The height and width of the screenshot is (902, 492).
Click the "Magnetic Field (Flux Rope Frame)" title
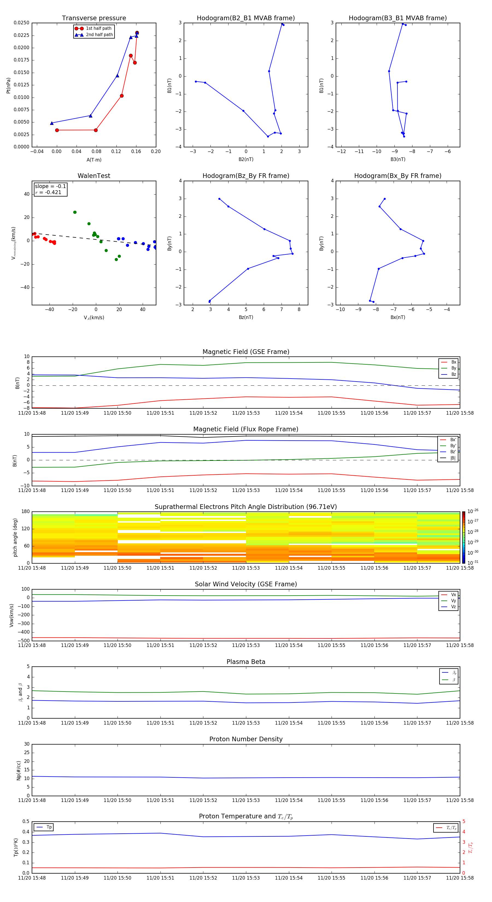click(246, 429)
